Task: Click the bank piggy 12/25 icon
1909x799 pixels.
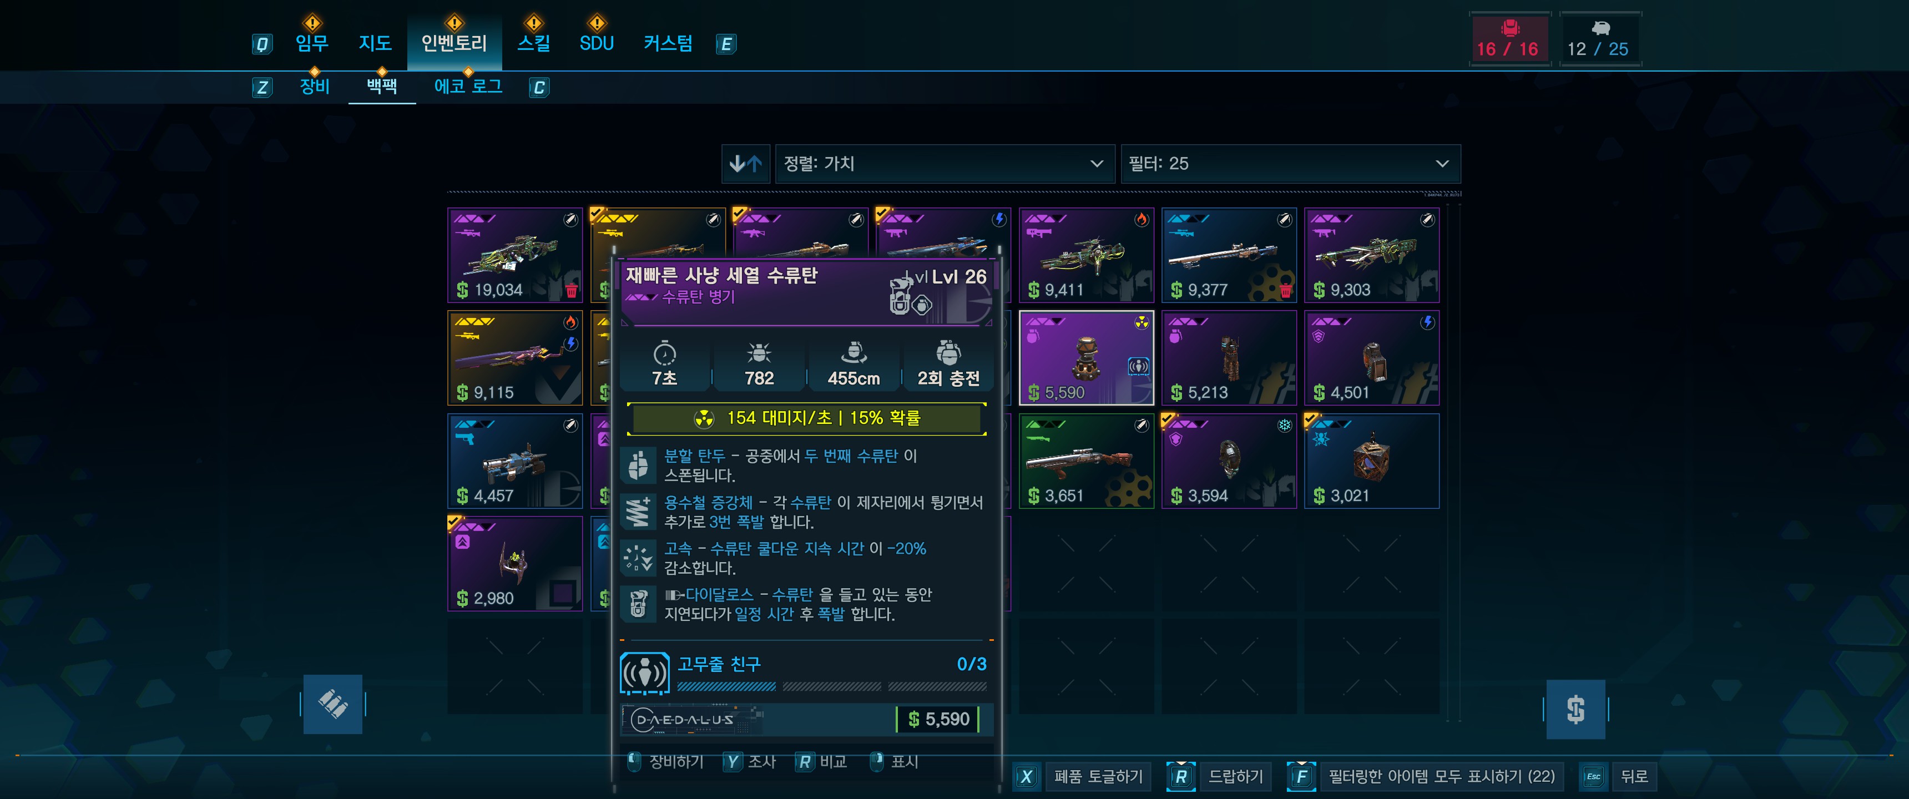Action: coord(1600,28)
